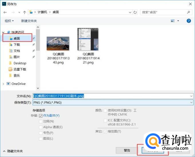Toggle 缩览图(T) checkbox
The height and width of the screenshot is (157, 195).
105,132
